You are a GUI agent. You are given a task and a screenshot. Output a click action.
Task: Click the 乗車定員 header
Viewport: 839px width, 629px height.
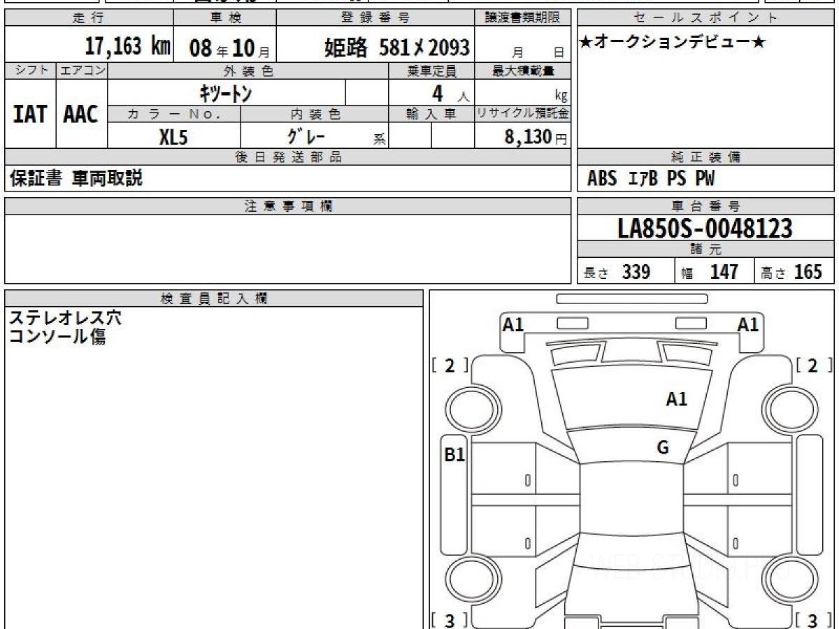click(431, 71)
